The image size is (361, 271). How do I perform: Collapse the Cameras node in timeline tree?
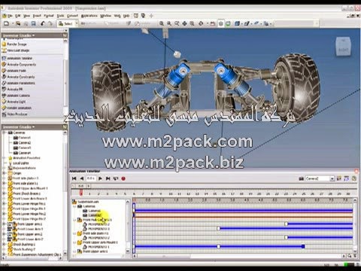pos(74,206)
